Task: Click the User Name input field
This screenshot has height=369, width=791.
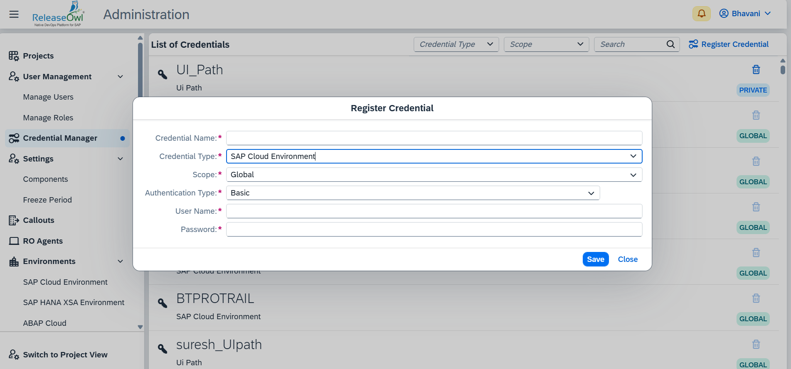Action: (434, 211)
